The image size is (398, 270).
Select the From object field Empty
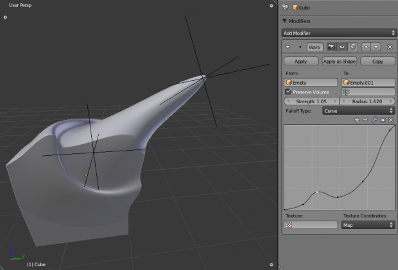[311, 82]
